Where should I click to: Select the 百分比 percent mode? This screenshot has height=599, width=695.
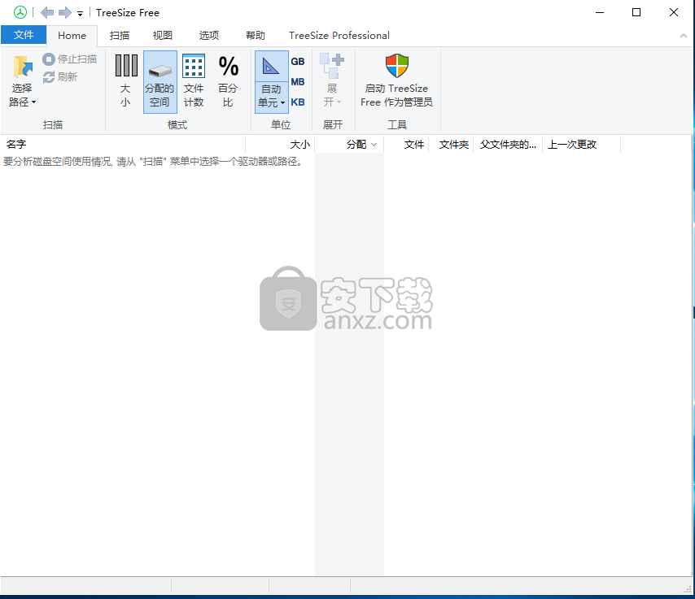click(228, 81)
